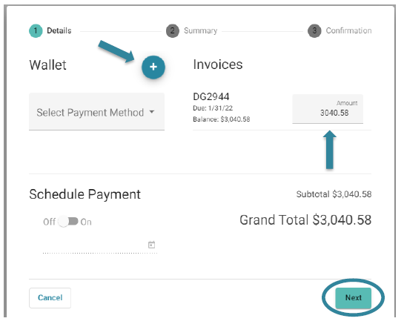Image resolution: width=404 pixels, height=324 pixels.
Task: Open the schedule payment calendar icon
Action: [151, 245]
